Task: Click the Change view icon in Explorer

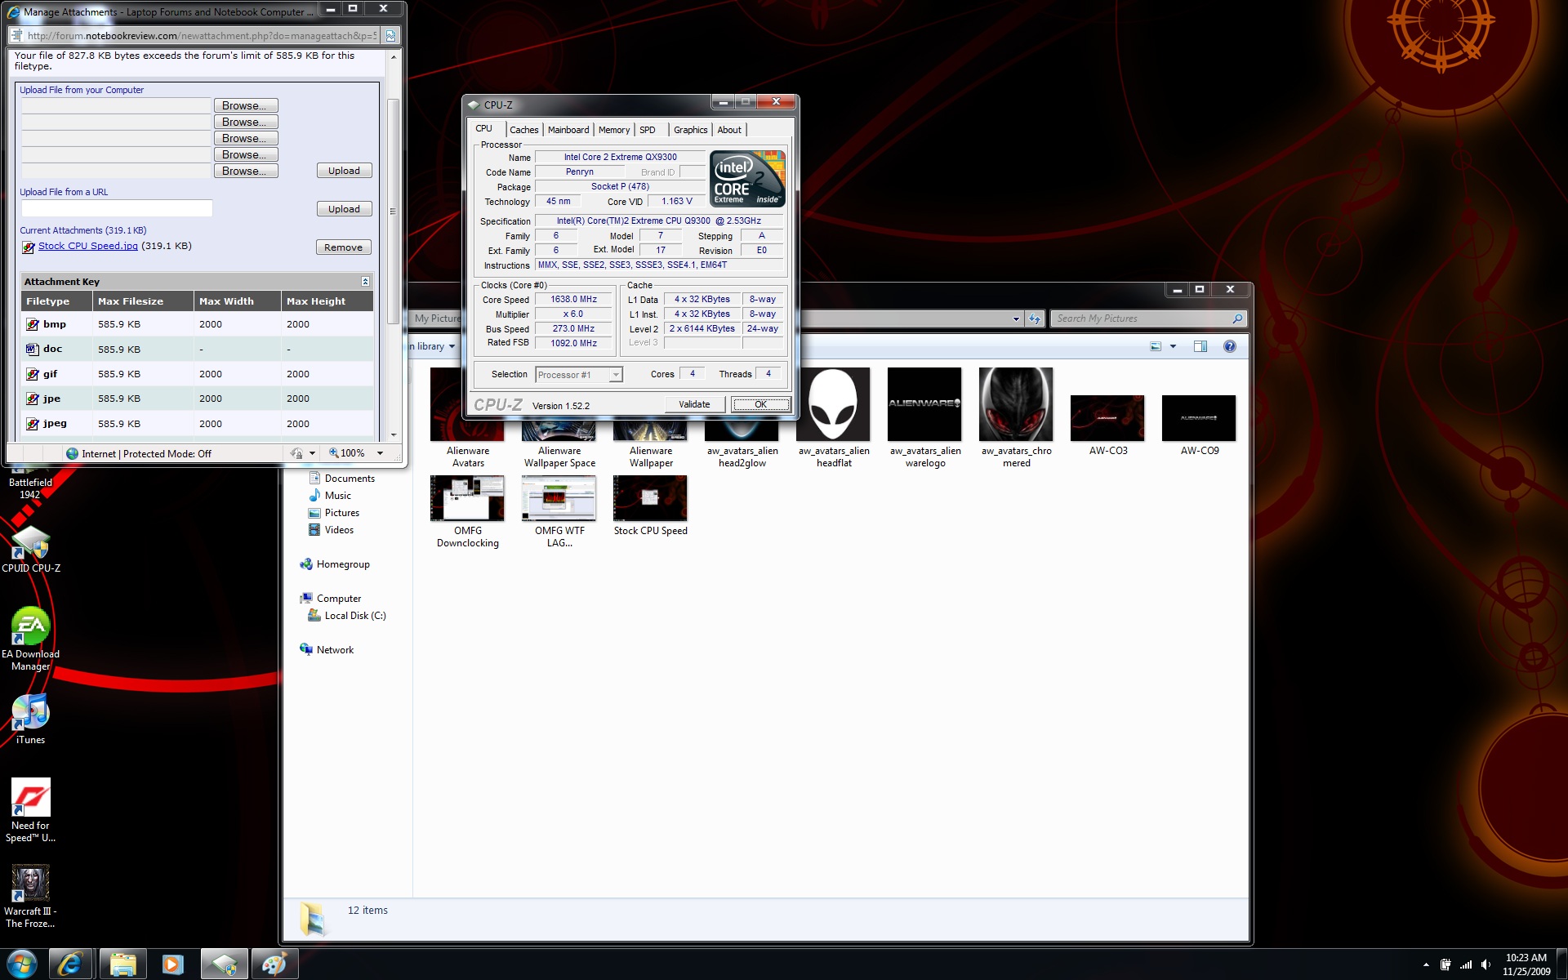Action: point(1156,346)
